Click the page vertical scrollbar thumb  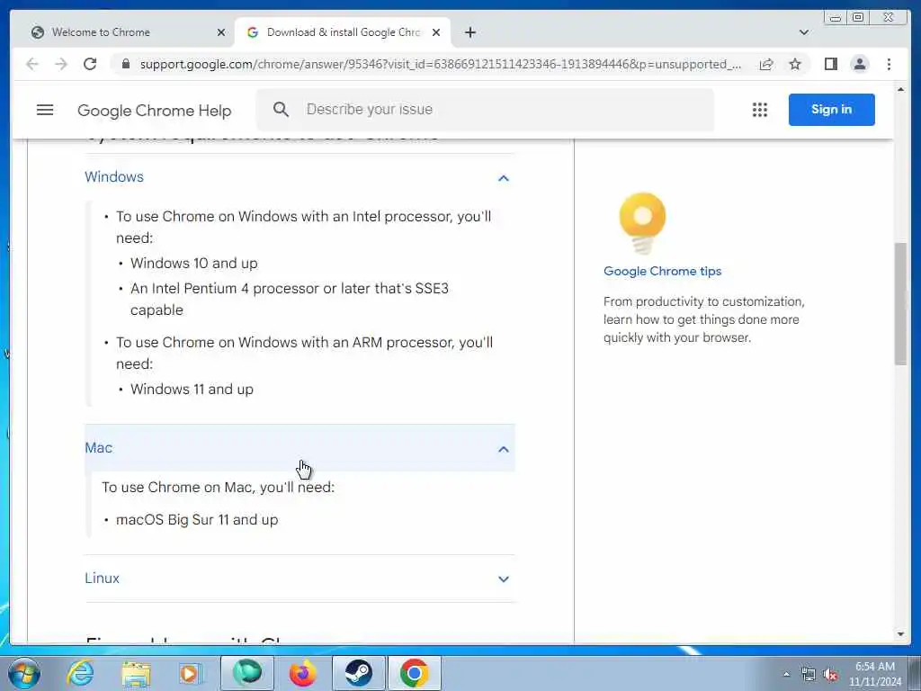(900, 304)
